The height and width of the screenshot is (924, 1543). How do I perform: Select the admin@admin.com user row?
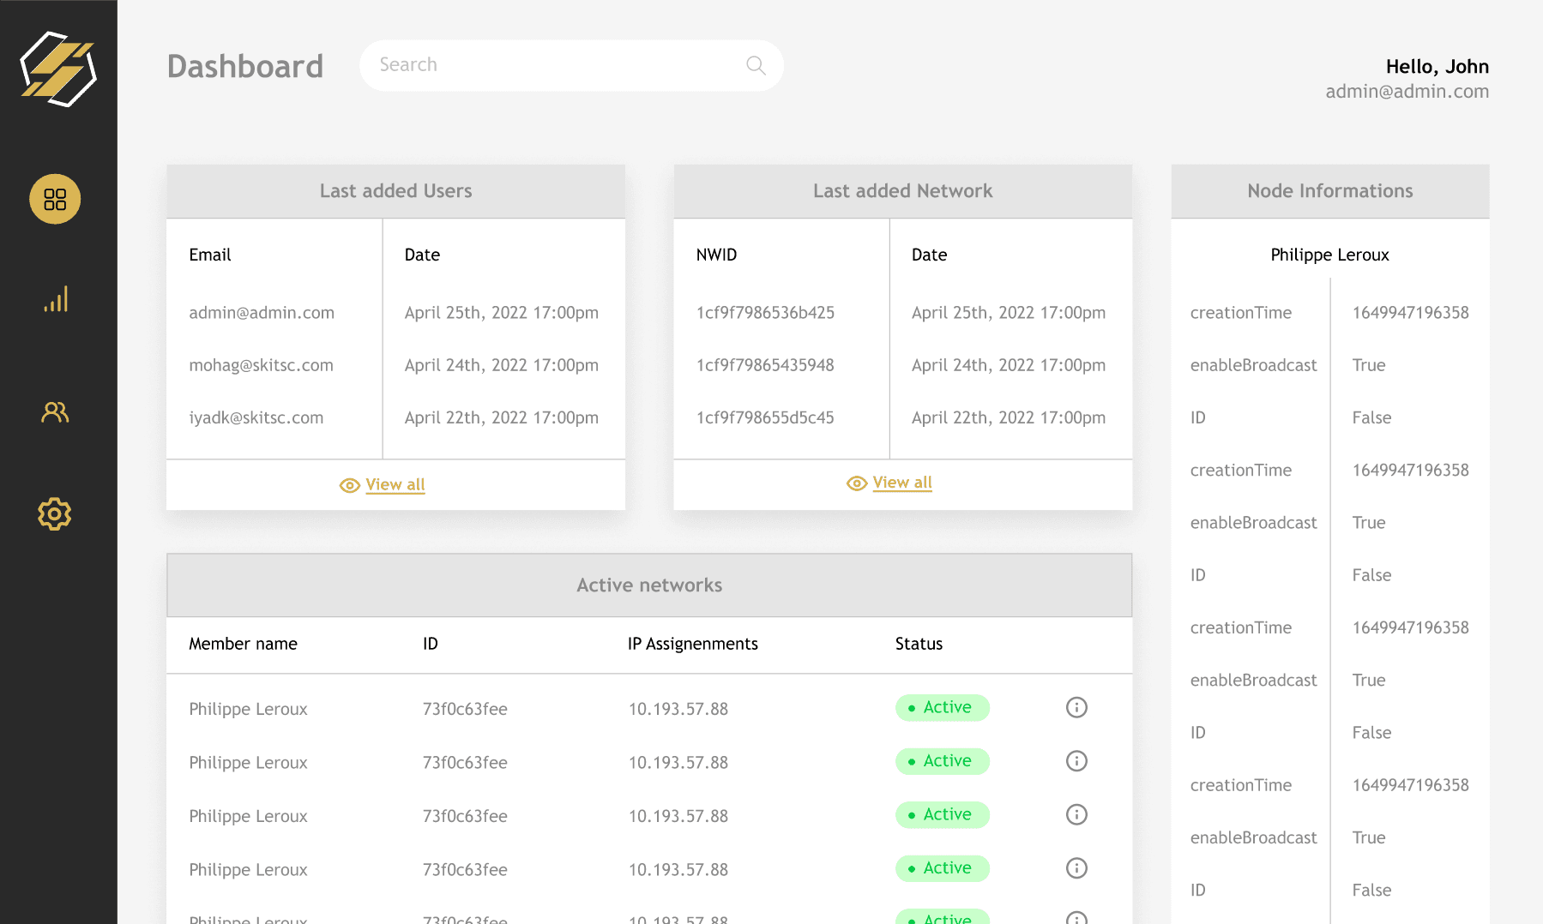[x=262, y=313]
